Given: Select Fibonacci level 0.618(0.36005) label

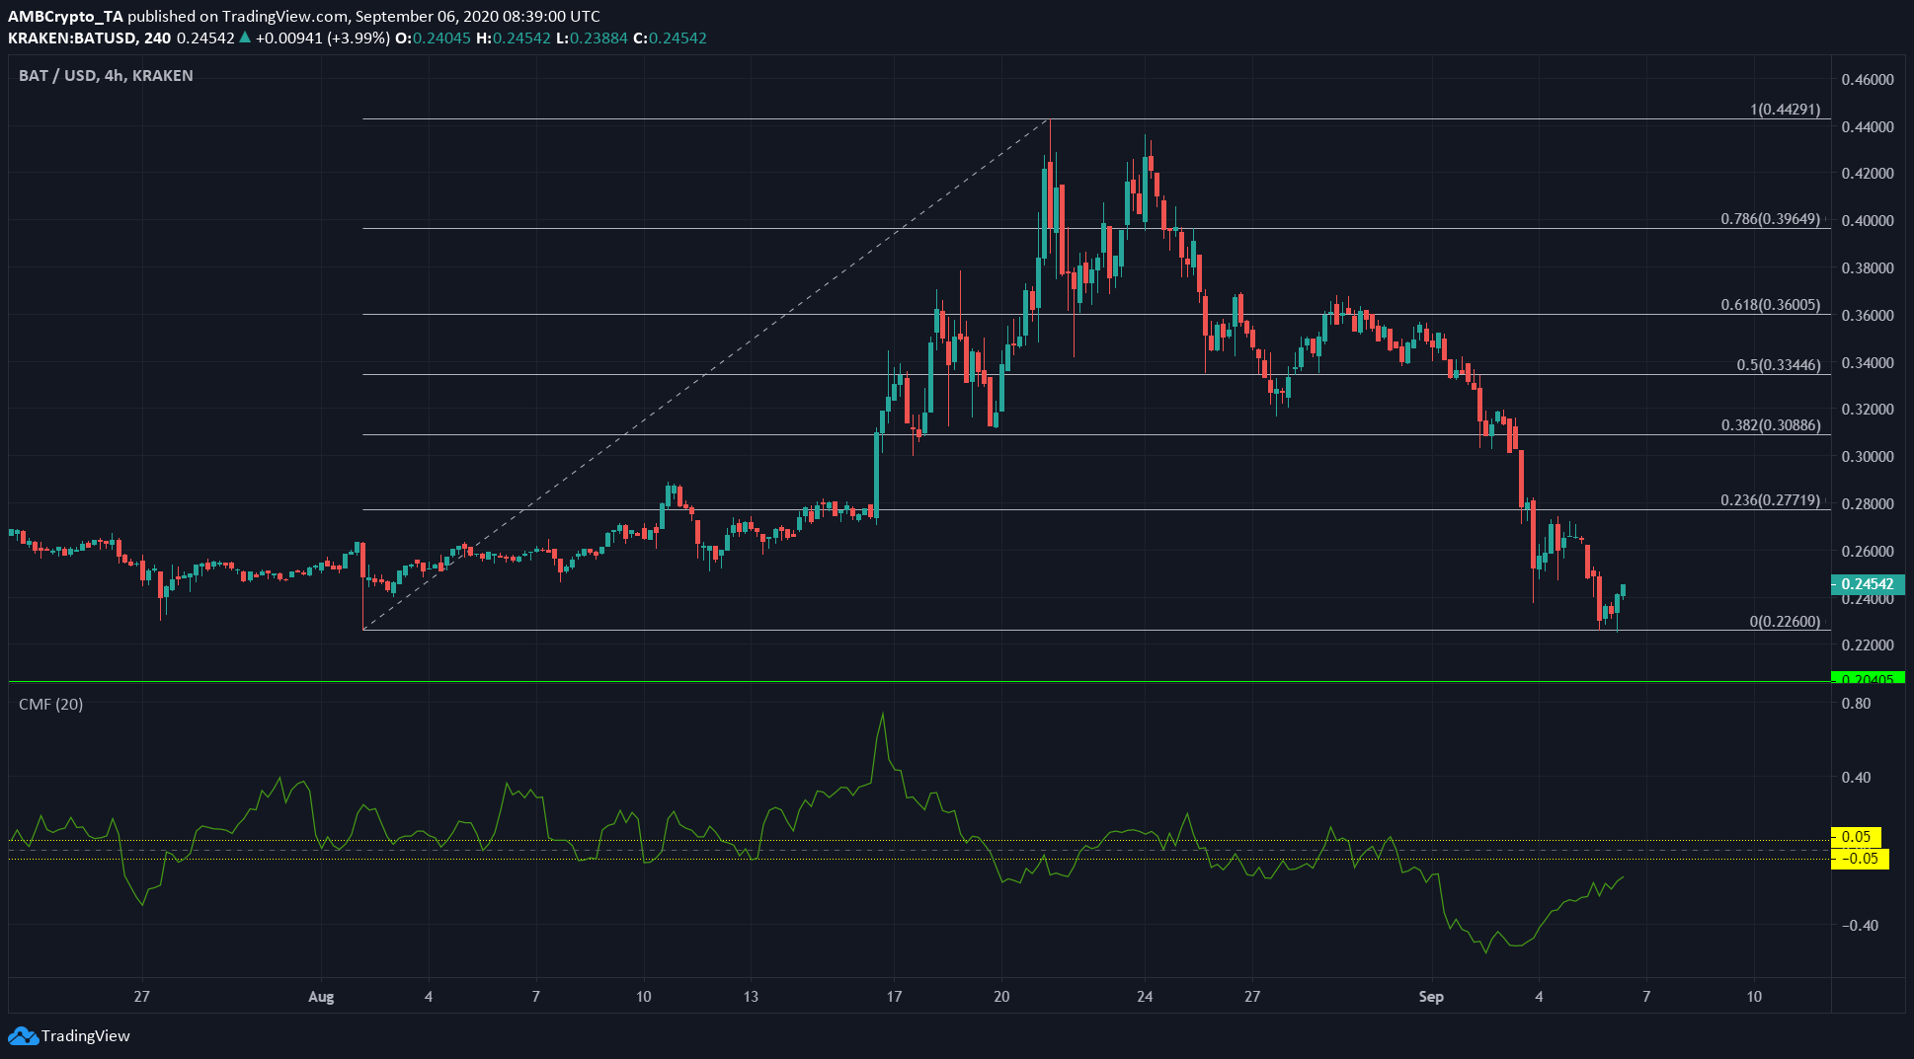Looking at the screenshot, I should pyautogui.click(x=1770, y=305).
